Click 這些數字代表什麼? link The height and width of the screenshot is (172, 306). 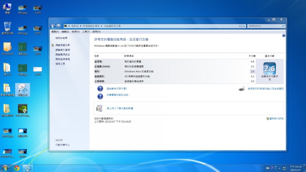pos(117,88)
